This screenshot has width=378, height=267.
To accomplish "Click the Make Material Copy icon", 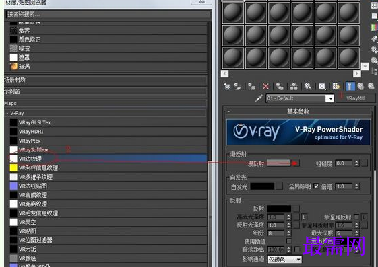I will [x=280, y=86].
